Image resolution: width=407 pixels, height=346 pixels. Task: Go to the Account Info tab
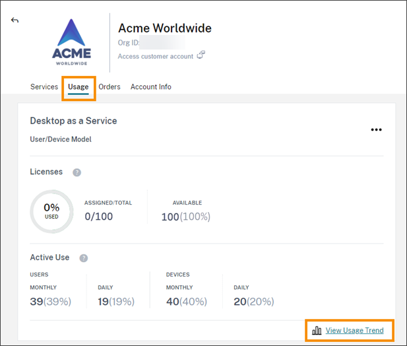tap(151, 87)
